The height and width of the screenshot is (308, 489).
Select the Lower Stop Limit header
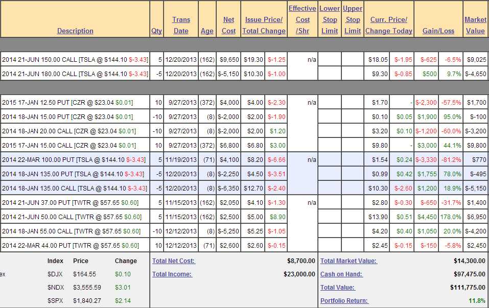(330, 19)
